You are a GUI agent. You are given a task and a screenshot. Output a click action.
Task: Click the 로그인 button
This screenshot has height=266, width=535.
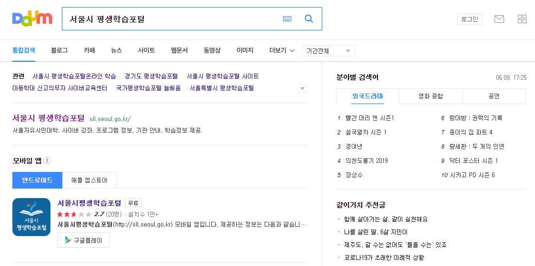coord(469,19)
